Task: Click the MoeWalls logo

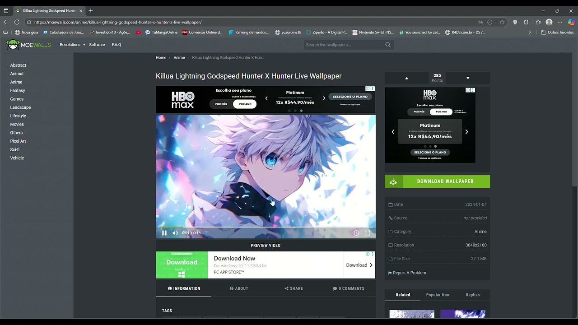Action: coord(28,45)
